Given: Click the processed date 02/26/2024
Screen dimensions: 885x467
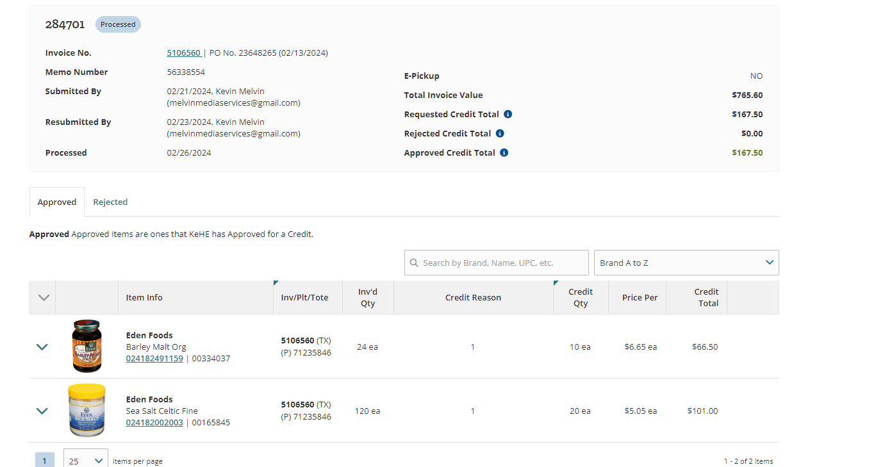Looking at the screenshot, I should (189, 152).
